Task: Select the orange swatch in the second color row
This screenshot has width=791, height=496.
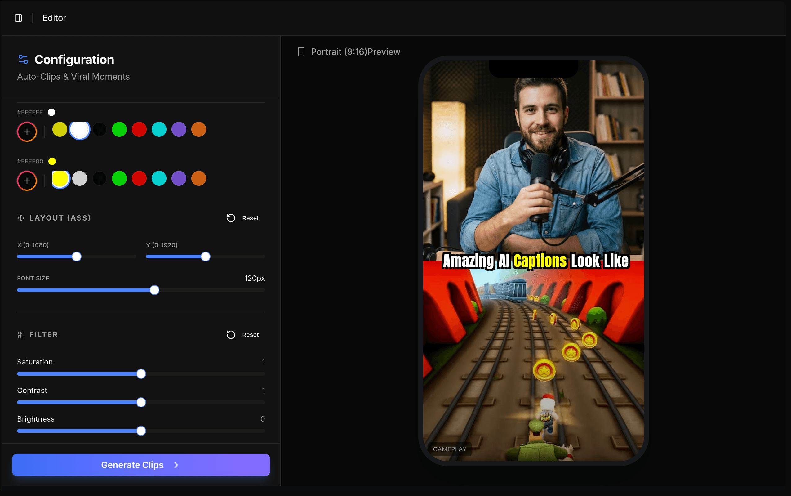Action: pos(198,178)
